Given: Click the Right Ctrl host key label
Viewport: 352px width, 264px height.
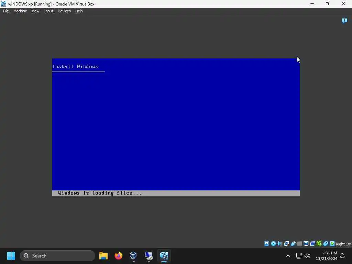Looking at the screenshot, I should tap(344, 244).
